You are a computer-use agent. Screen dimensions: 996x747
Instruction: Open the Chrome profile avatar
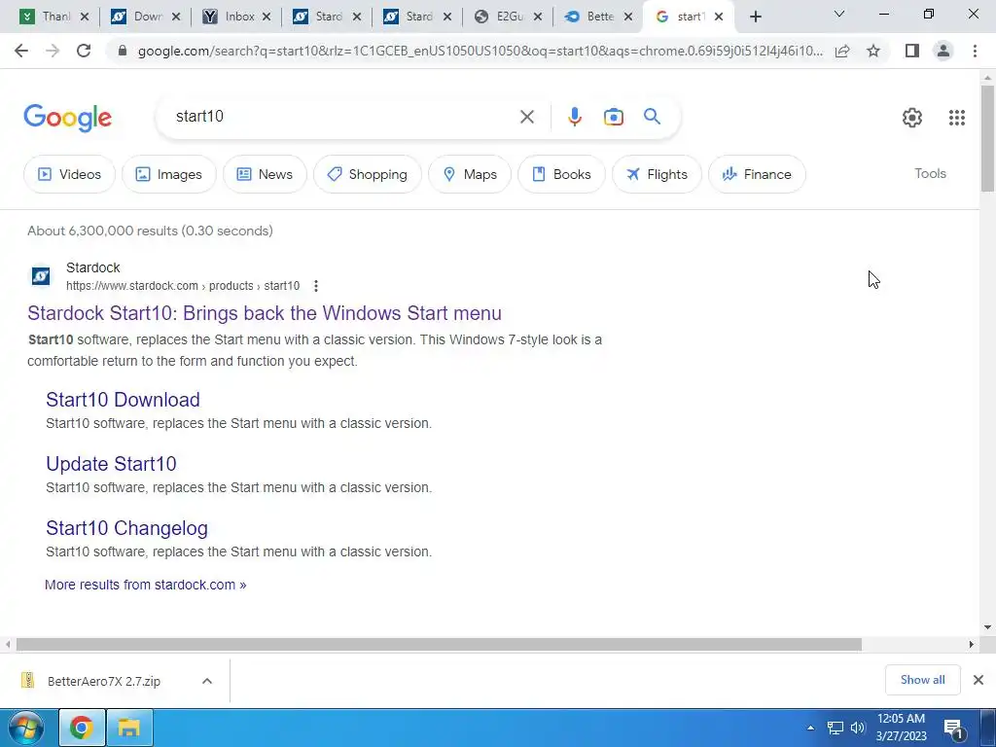943,51
